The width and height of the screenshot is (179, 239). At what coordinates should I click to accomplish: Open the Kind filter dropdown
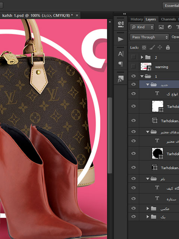click(x=142, y=27)
